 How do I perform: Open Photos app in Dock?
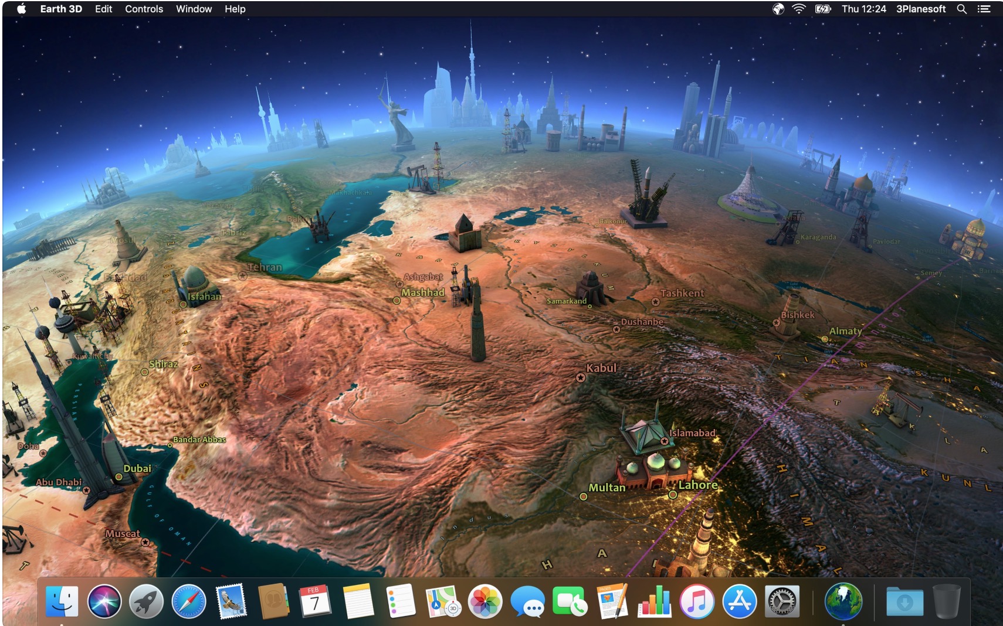(x=485, y=601)
